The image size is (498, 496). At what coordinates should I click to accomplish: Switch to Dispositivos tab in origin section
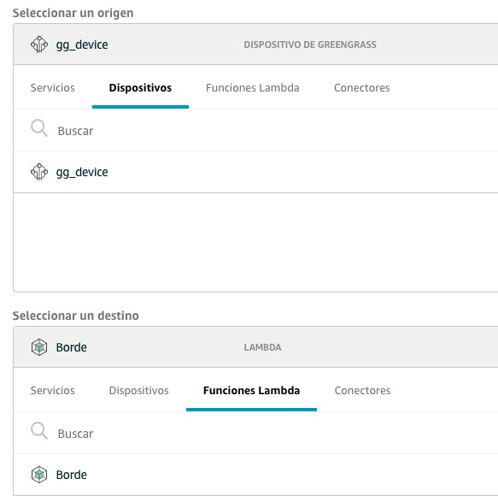pos(140,88)
